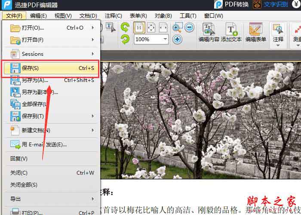Screen dimensions: 301x215
Task: Open the 编辑(E) menu in menu bar
Action: (x=38, y=16)
